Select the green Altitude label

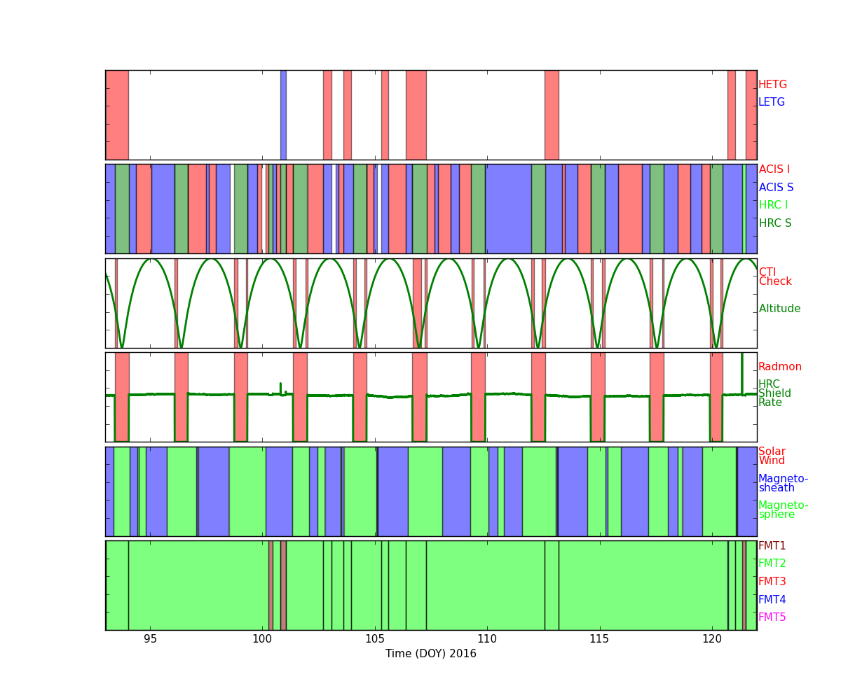(779, 309)
